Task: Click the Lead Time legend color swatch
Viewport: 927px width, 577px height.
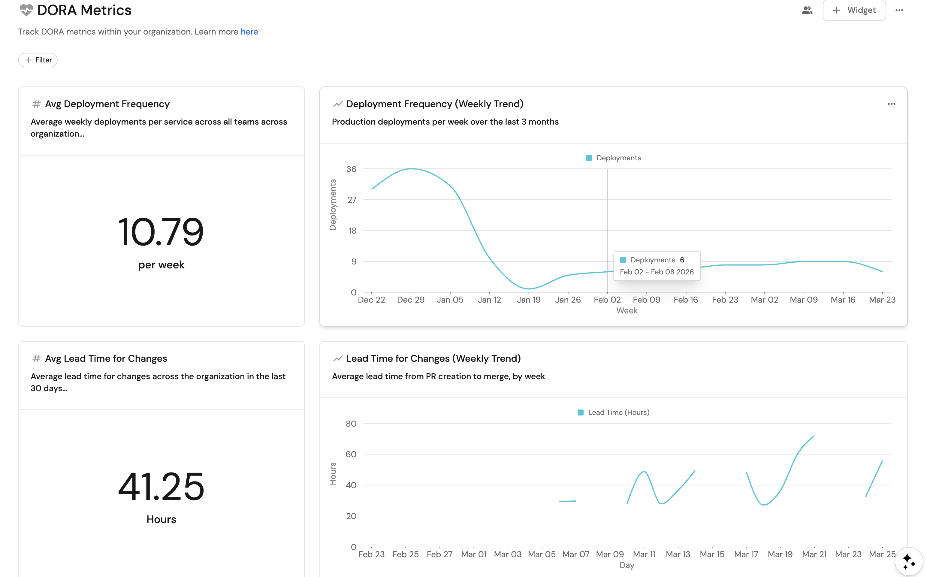Action: tap(580, 412)
